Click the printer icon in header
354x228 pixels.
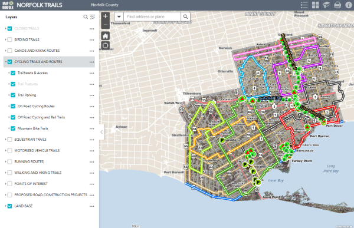coord(337,5)
